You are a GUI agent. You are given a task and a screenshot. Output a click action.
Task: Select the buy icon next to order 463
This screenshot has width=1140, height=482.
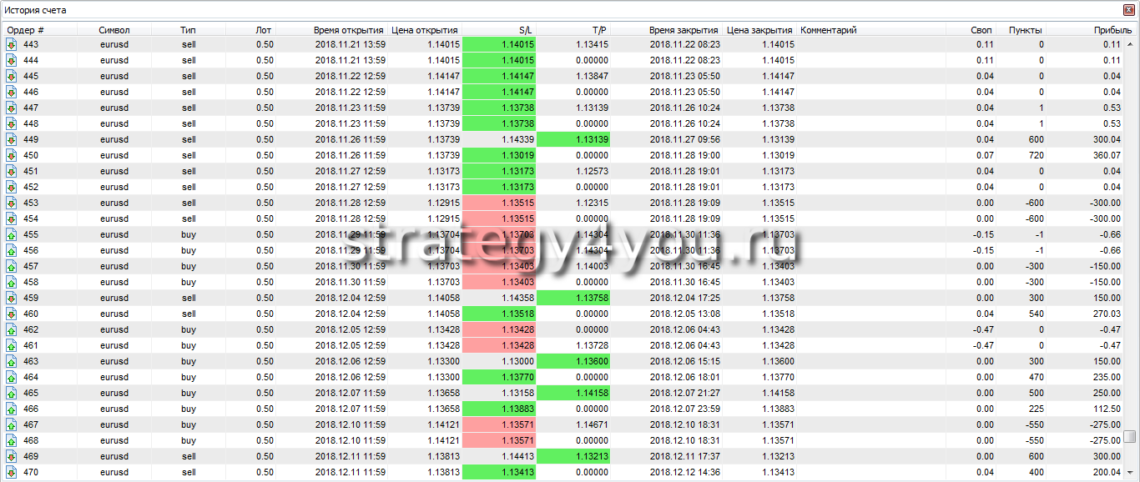tap(12, 361)
